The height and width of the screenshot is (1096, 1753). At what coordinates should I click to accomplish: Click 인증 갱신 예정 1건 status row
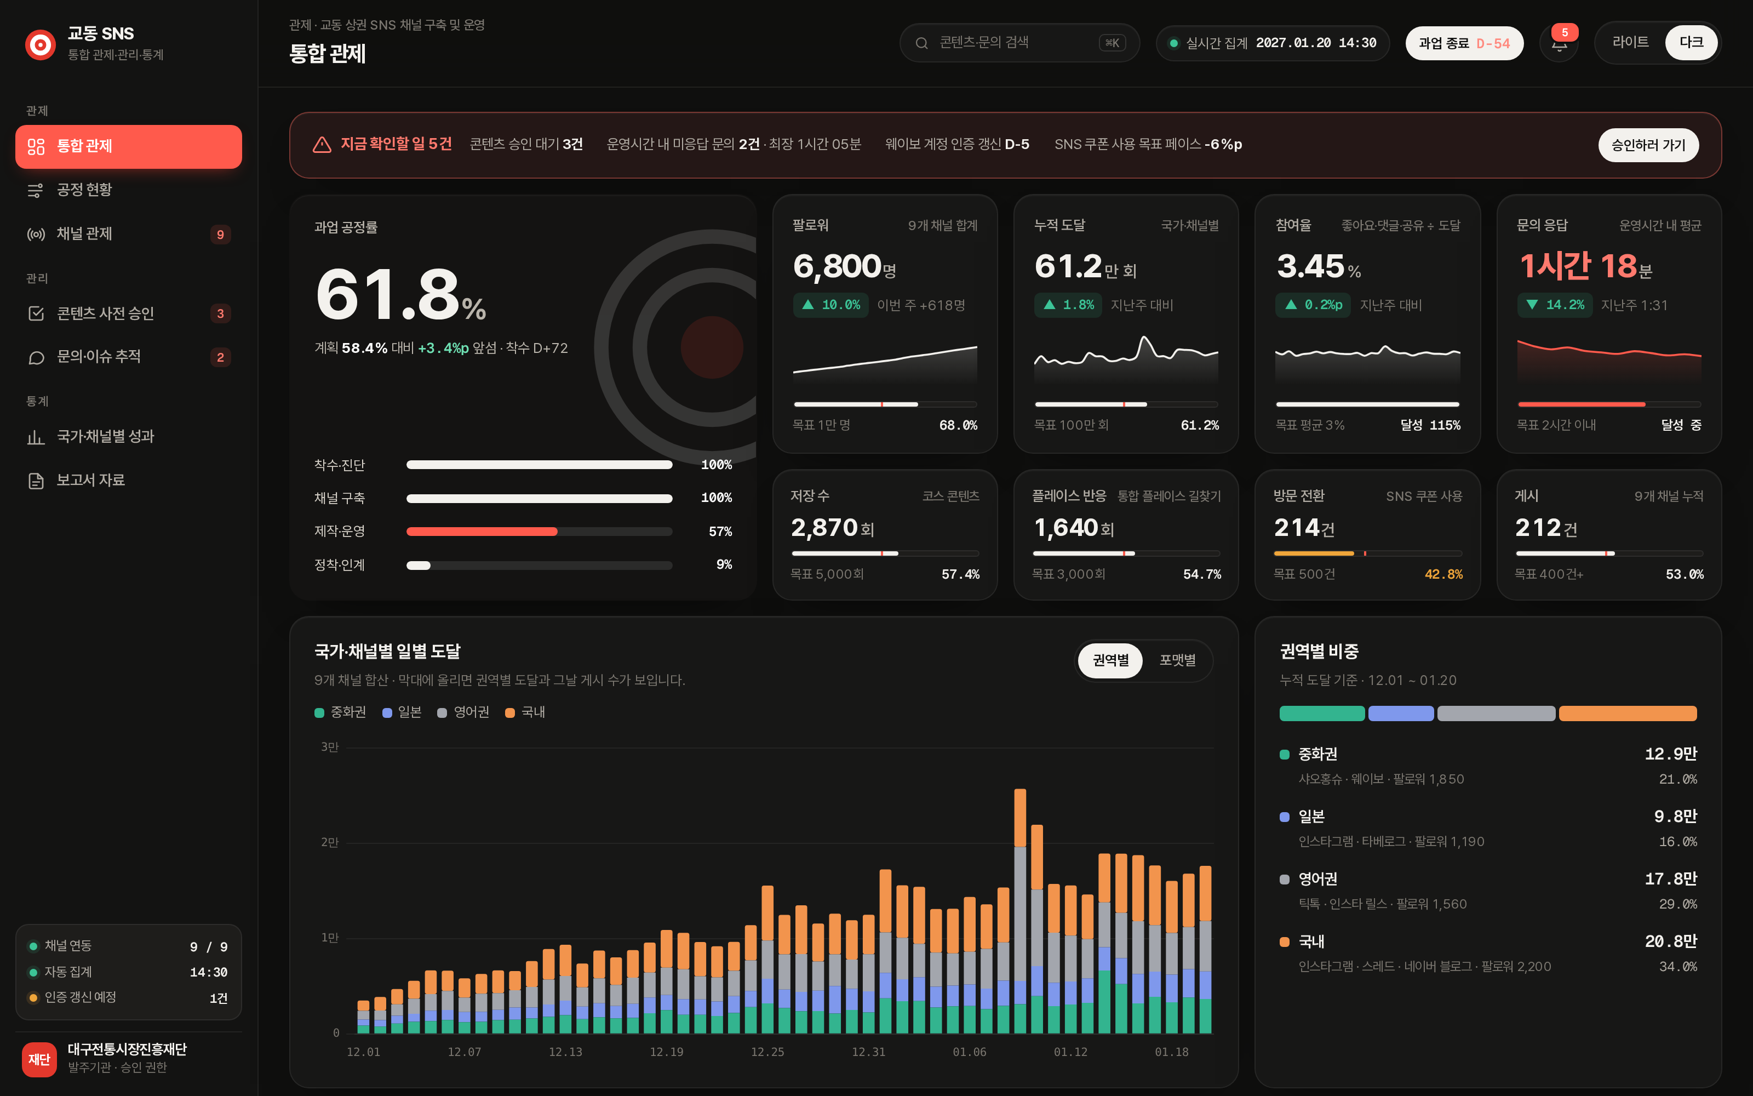(128, 997)
